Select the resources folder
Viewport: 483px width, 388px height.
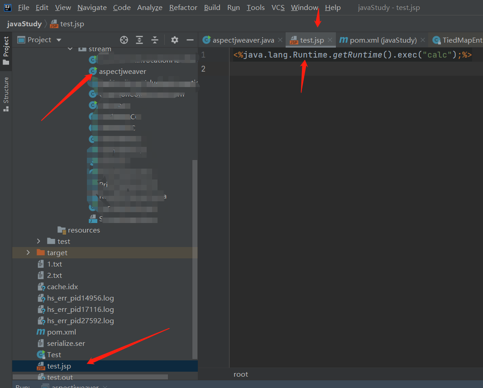click(84, 230)
